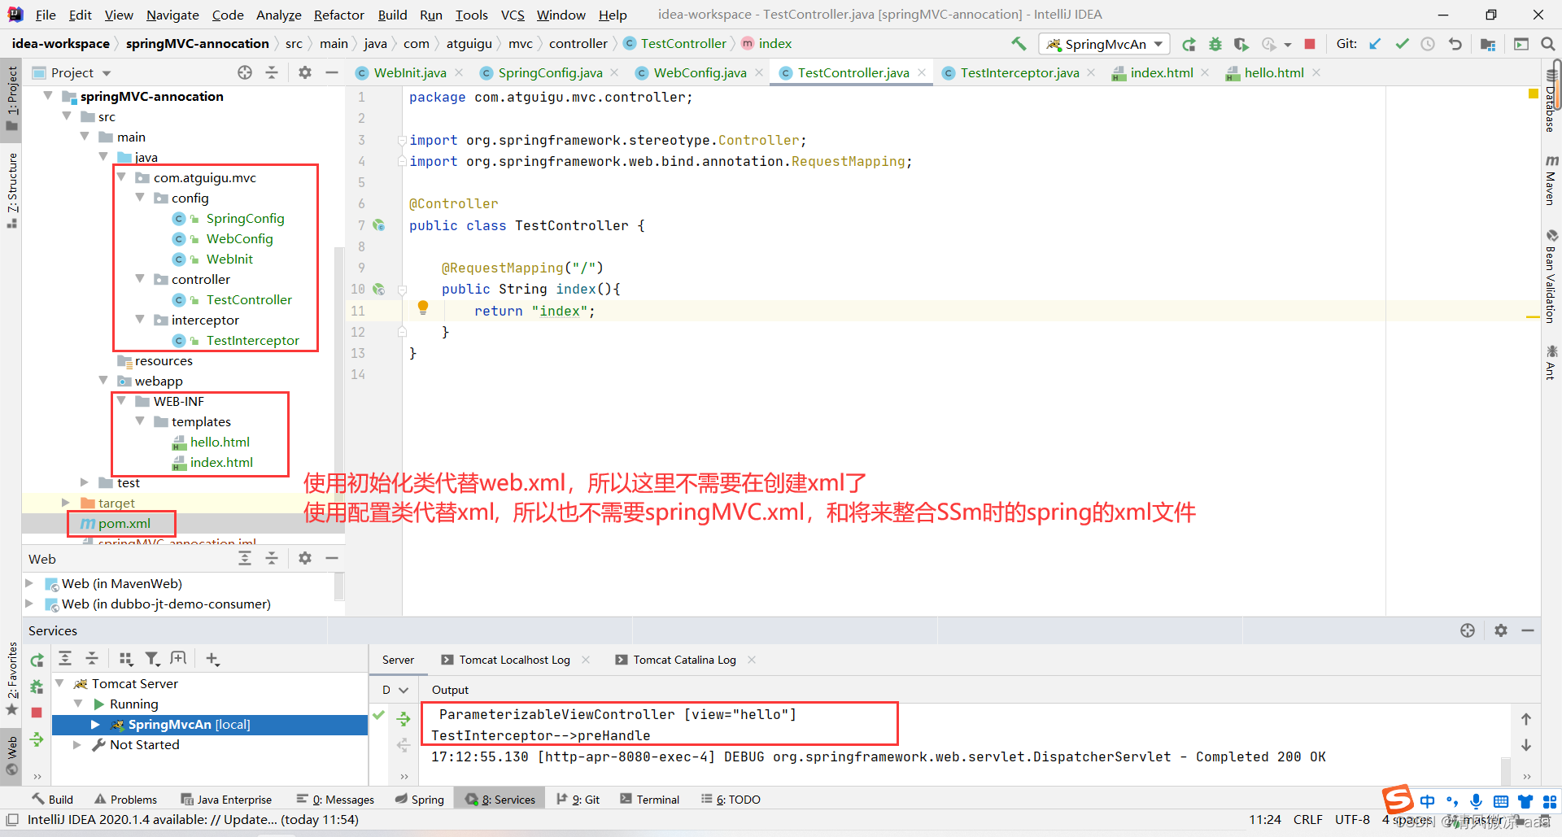
Task: Open Problems tool window
Action: [x=125, y=800]
